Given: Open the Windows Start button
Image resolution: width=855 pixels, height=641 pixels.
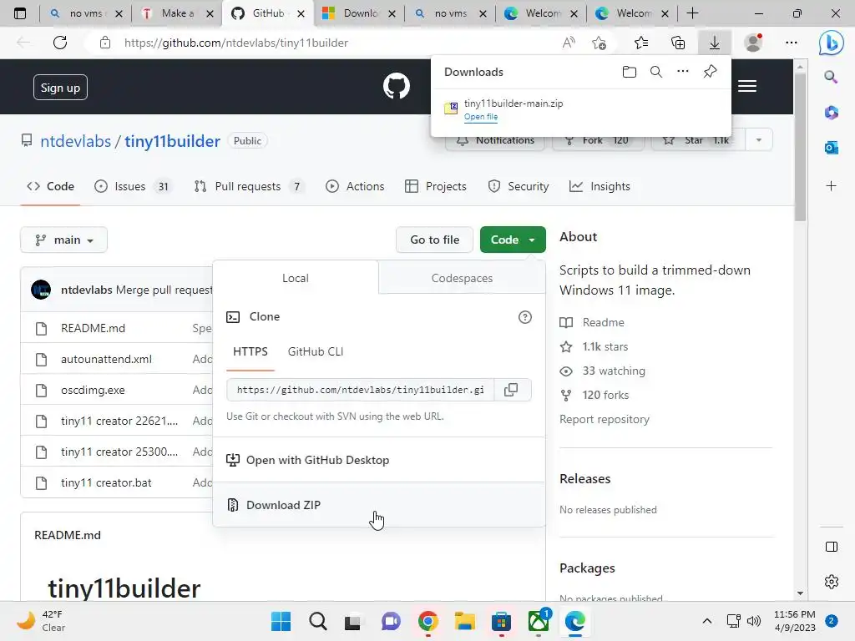Looking at the screenshot, I should click(x=281, y=621).
